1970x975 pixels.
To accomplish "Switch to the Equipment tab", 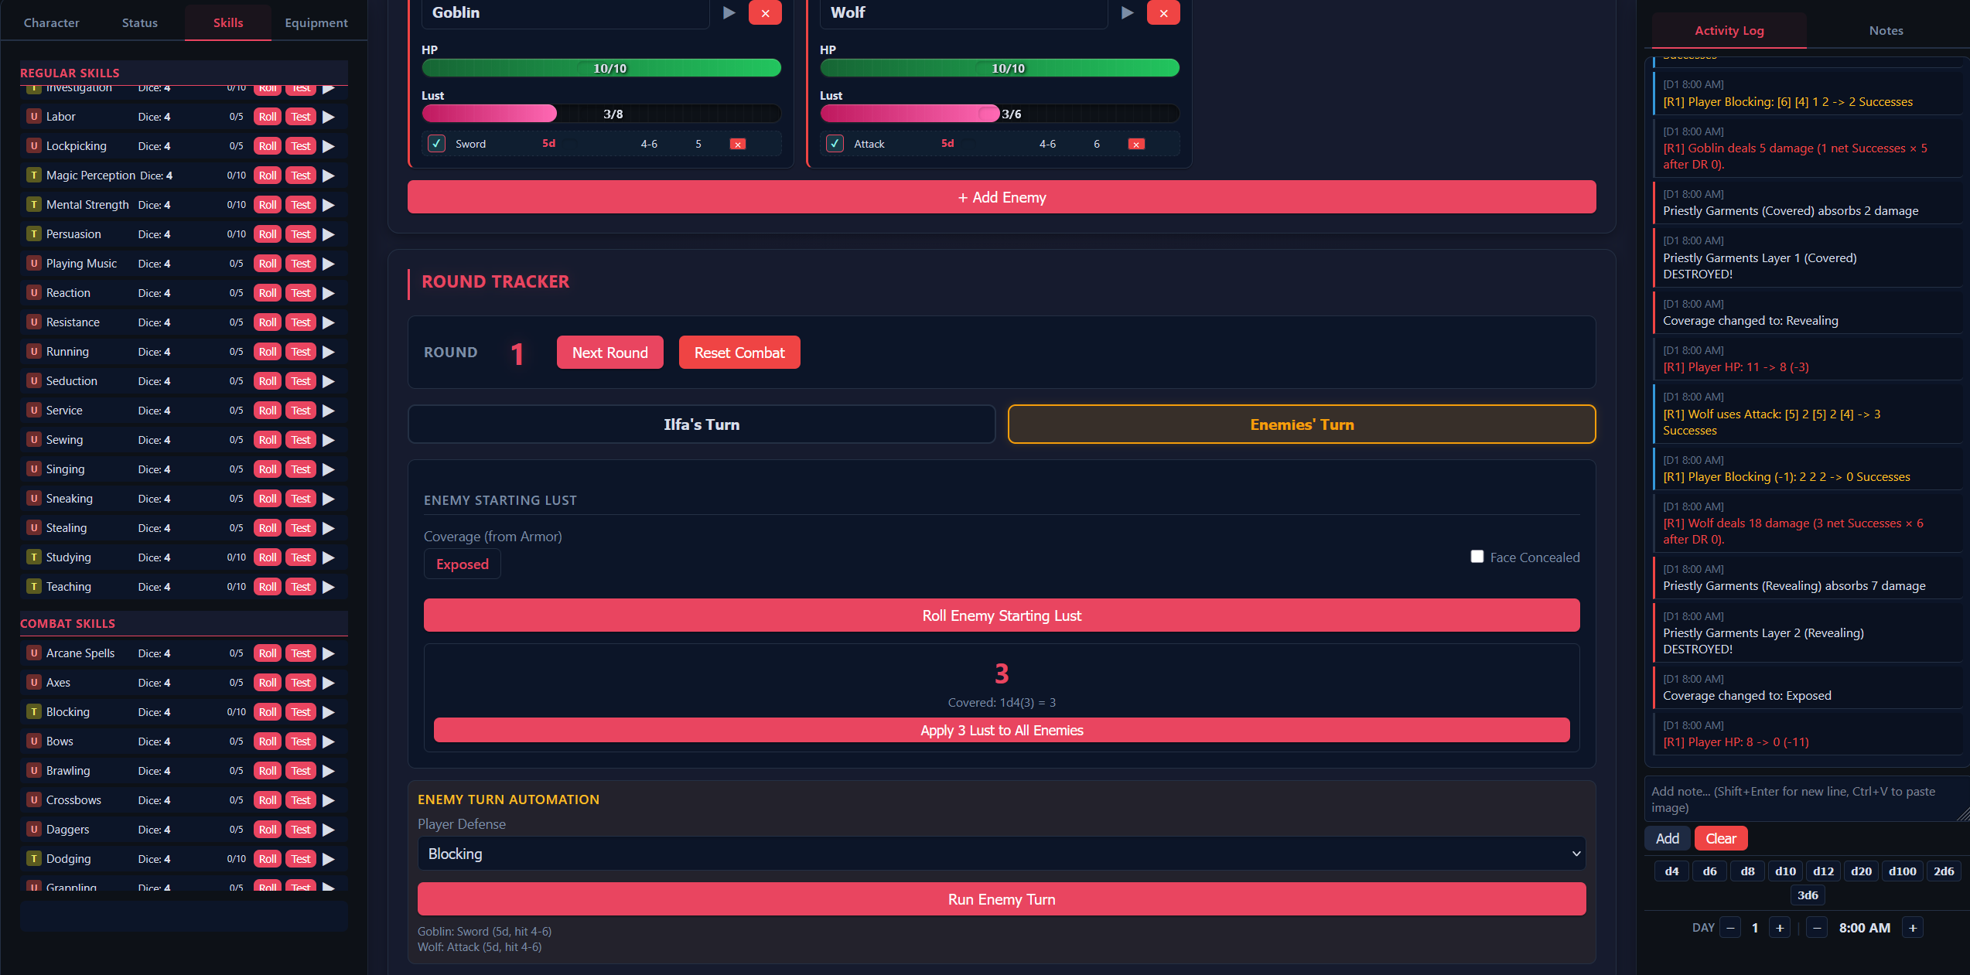I will 316,22.
